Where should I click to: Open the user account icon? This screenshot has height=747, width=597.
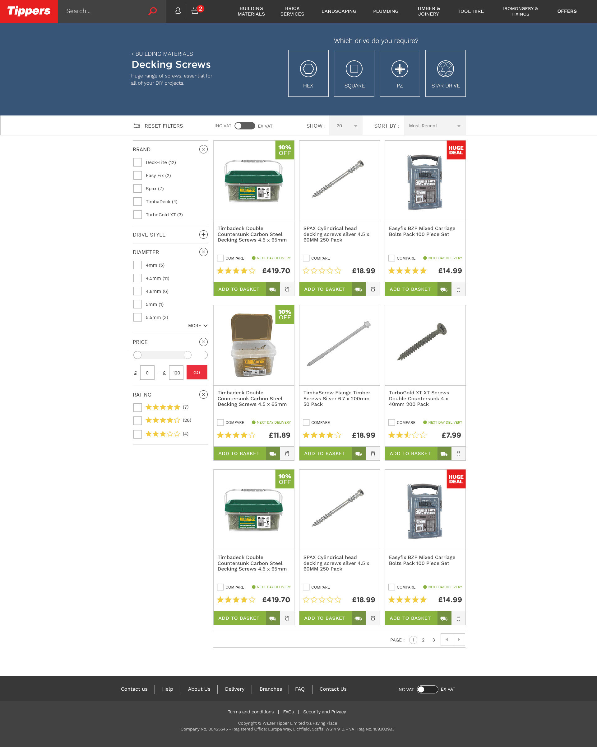(178, 11)
